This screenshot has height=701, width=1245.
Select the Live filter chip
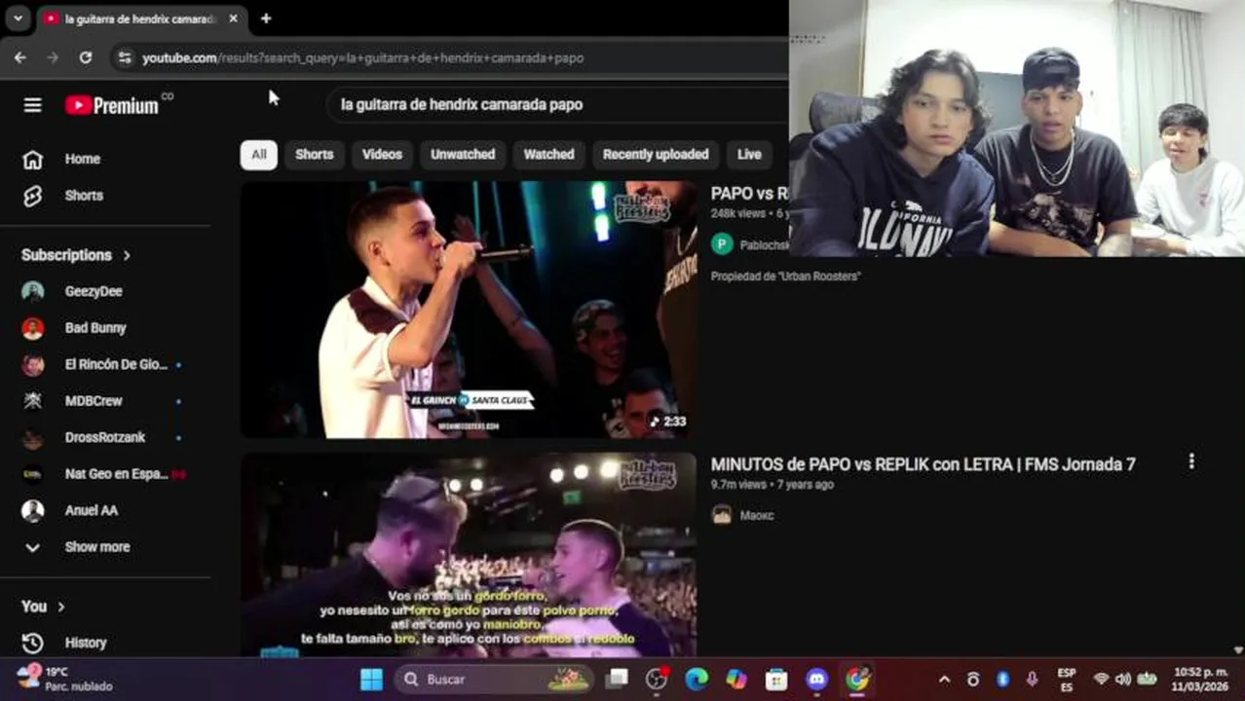coord(749,155)
